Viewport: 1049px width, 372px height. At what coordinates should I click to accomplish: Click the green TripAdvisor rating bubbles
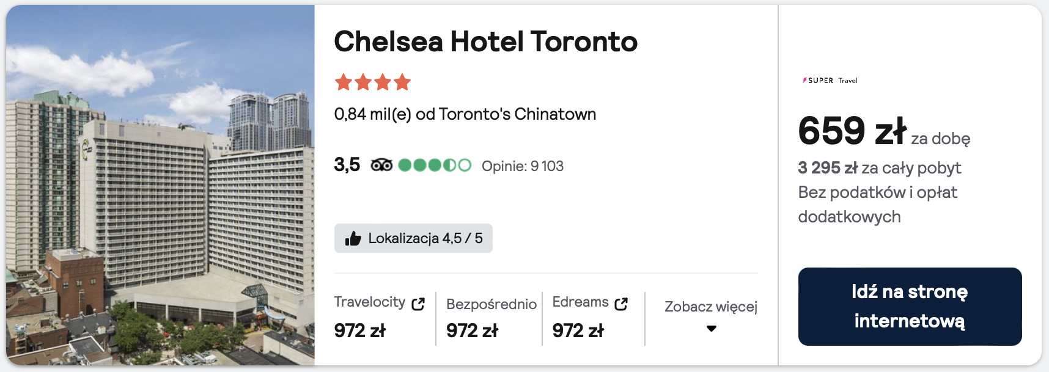(434, 166)
